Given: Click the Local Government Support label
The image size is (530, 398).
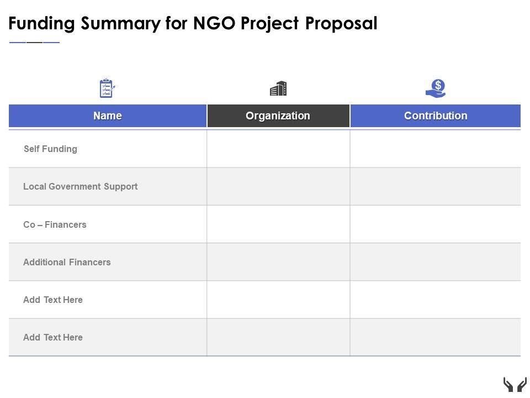Looking at the screenshot, I should click(81, 186).
